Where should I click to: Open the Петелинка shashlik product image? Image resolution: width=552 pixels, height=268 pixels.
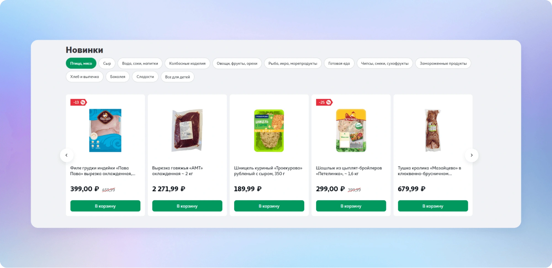click(x=351, y=131)
